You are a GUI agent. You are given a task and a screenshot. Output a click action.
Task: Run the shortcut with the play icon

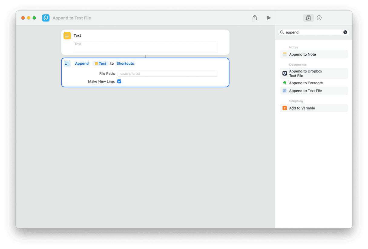(269, 18)
